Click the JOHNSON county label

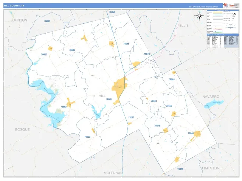pos(19,20)
